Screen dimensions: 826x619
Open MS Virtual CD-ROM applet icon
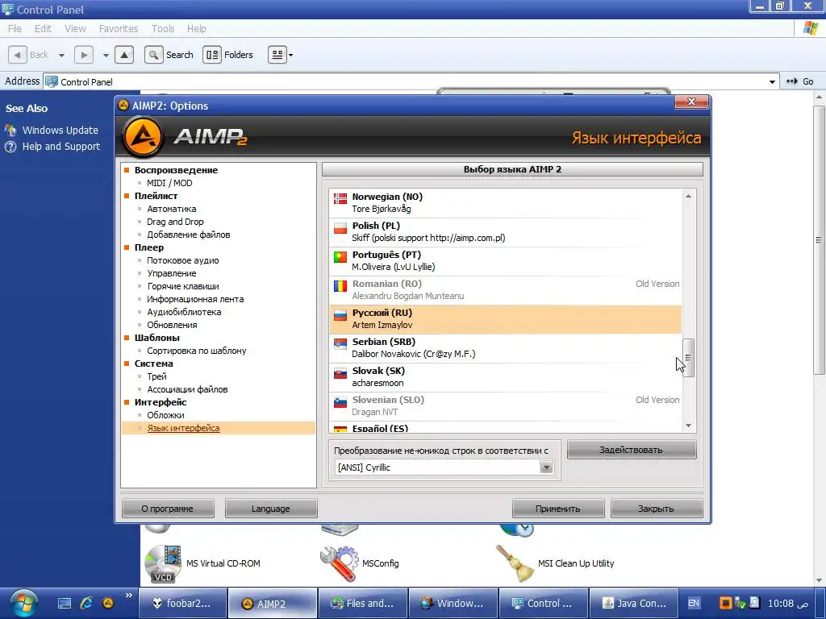(x=163, y=563)
